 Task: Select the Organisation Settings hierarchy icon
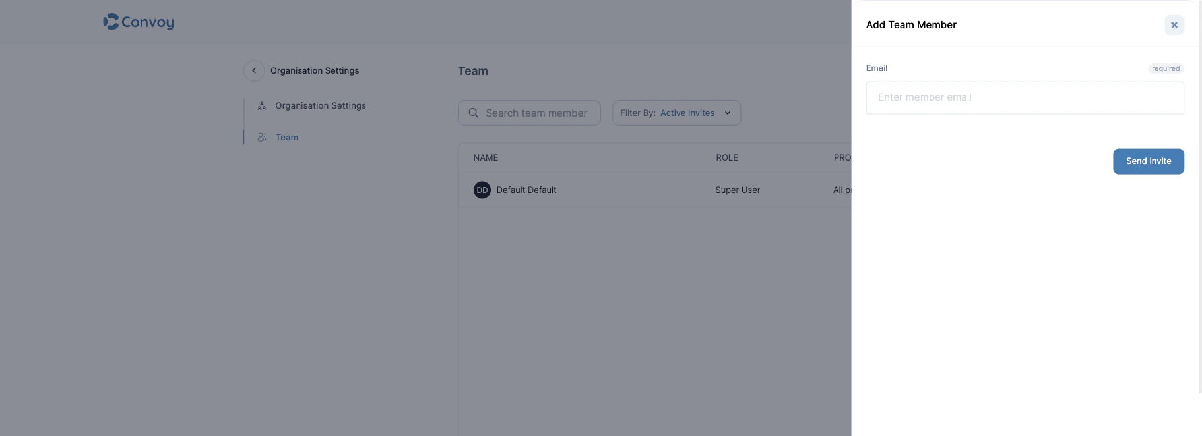261,105
